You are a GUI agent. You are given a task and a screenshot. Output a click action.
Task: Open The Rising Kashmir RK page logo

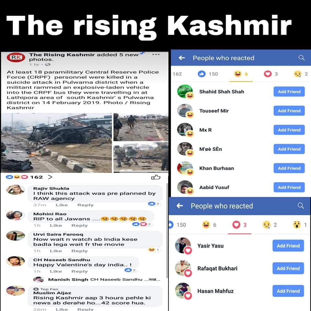pos(16,58)
